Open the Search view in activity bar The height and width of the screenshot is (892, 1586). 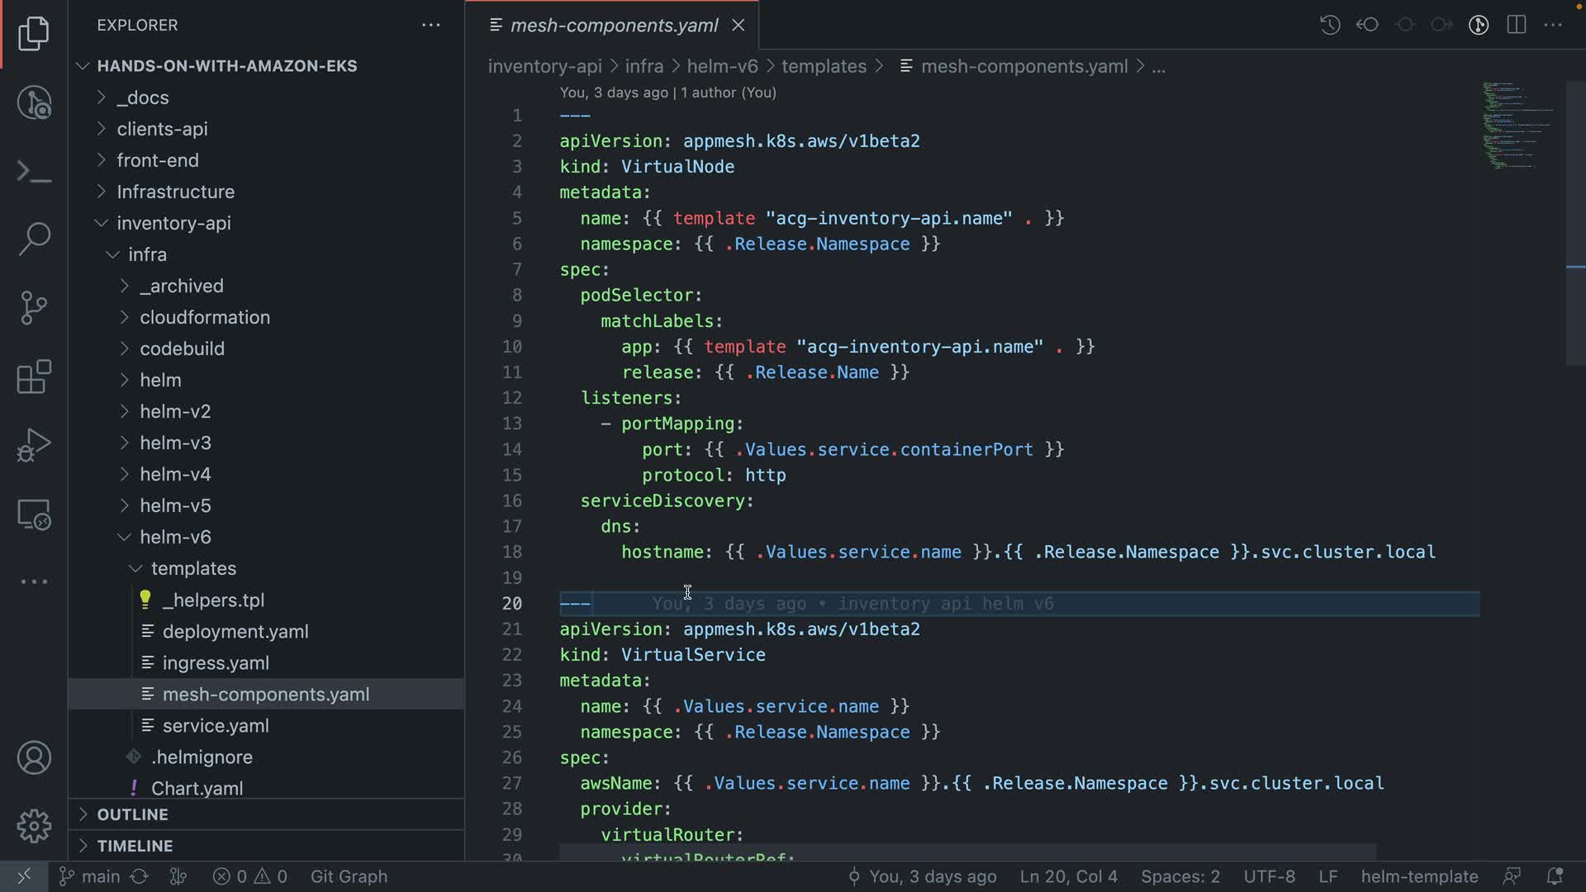(x=34, y=239)
